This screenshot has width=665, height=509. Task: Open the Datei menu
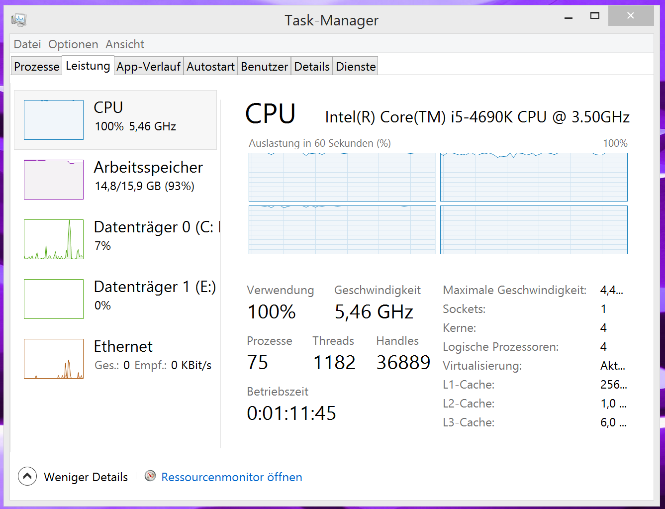point(27,44)
